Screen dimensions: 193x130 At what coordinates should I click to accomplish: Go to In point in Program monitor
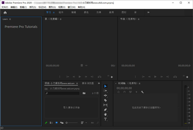tap(143, 77)
